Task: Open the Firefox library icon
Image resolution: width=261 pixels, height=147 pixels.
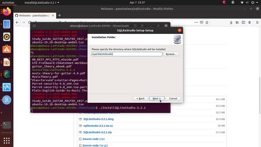Action: click(237, 22)
